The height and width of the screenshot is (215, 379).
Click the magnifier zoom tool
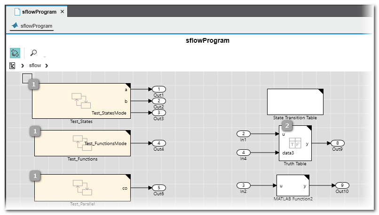point(33,53)
